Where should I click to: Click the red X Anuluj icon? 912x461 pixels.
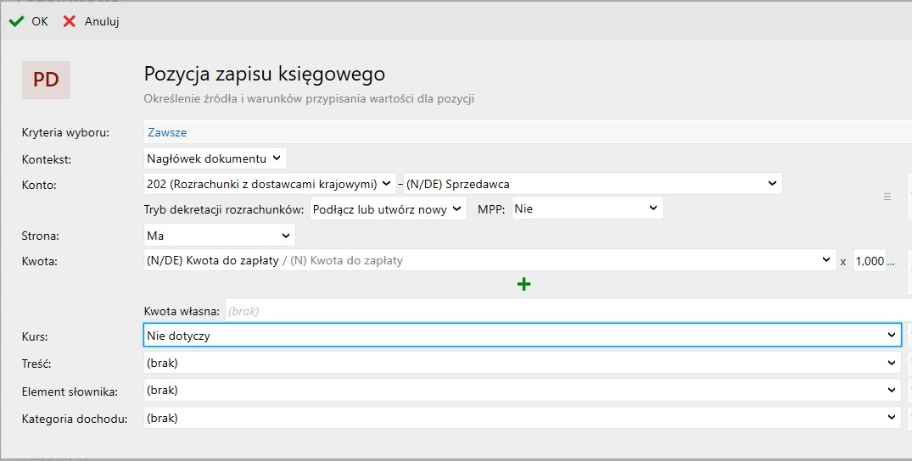(70, 21)
